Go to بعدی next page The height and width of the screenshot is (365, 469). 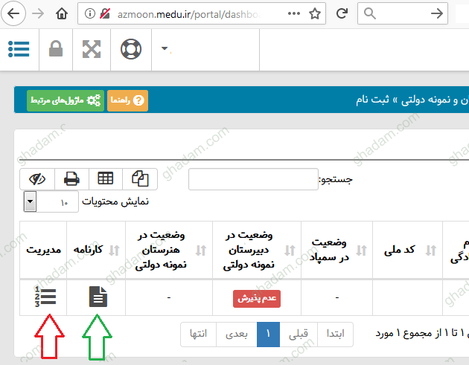237,335
